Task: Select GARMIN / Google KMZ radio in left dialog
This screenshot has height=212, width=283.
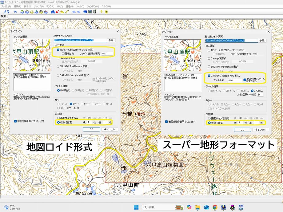Action: 58,75
